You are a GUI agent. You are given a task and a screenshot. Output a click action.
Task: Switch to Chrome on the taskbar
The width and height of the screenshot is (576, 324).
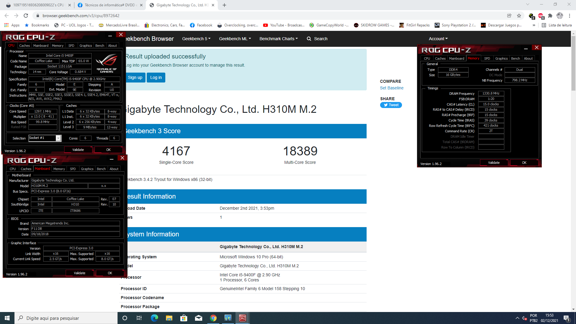(x=213, y=318)
